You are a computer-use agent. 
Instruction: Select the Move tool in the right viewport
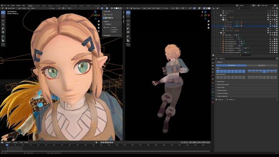tap(128, 20)
